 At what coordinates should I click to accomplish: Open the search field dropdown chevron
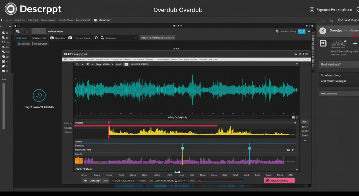point(136,38)
